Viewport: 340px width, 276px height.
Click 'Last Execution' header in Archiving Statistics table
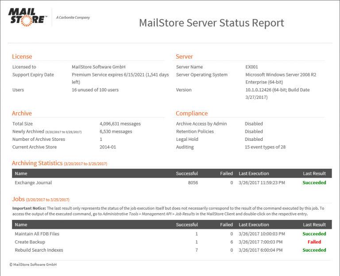pos(254,174)
